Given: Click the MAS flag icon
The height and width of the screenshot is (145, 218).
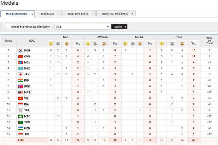Looking at the screenshot, I should (20, 92).
